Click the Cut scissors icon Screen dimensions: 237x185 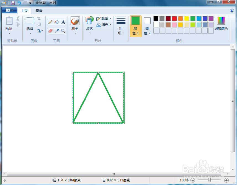[18, 19]
